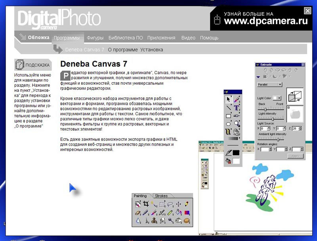
Task: Select the Sharpen cone tool in the Painting palette
Action: click(146, 220)
